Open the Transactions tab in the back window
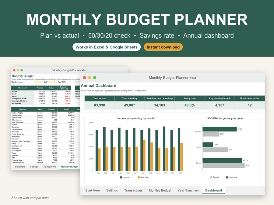Viewport: 274px width, 205px height. tap(50, 167)
